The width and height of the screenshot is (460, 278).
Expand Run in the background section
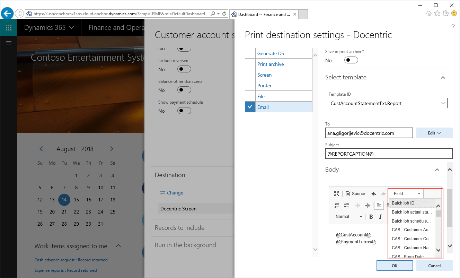click(x=185, y=245)
